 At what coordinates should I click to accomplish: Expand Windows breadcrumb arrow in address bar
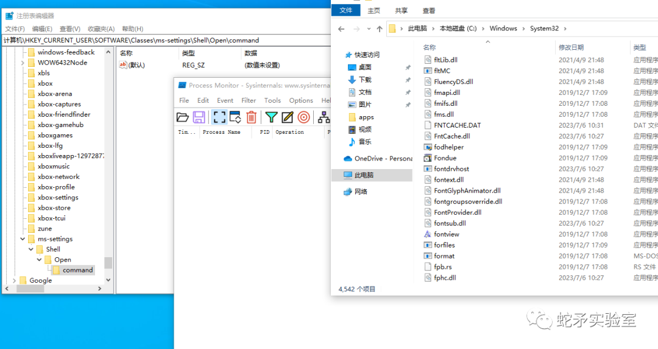point(523,29)
